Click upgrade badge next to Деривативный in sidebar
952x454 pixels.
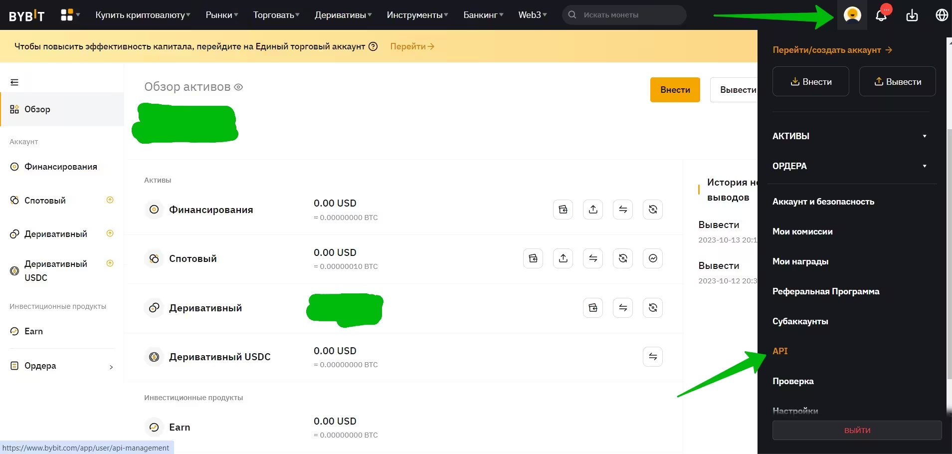tap(110, 233)
